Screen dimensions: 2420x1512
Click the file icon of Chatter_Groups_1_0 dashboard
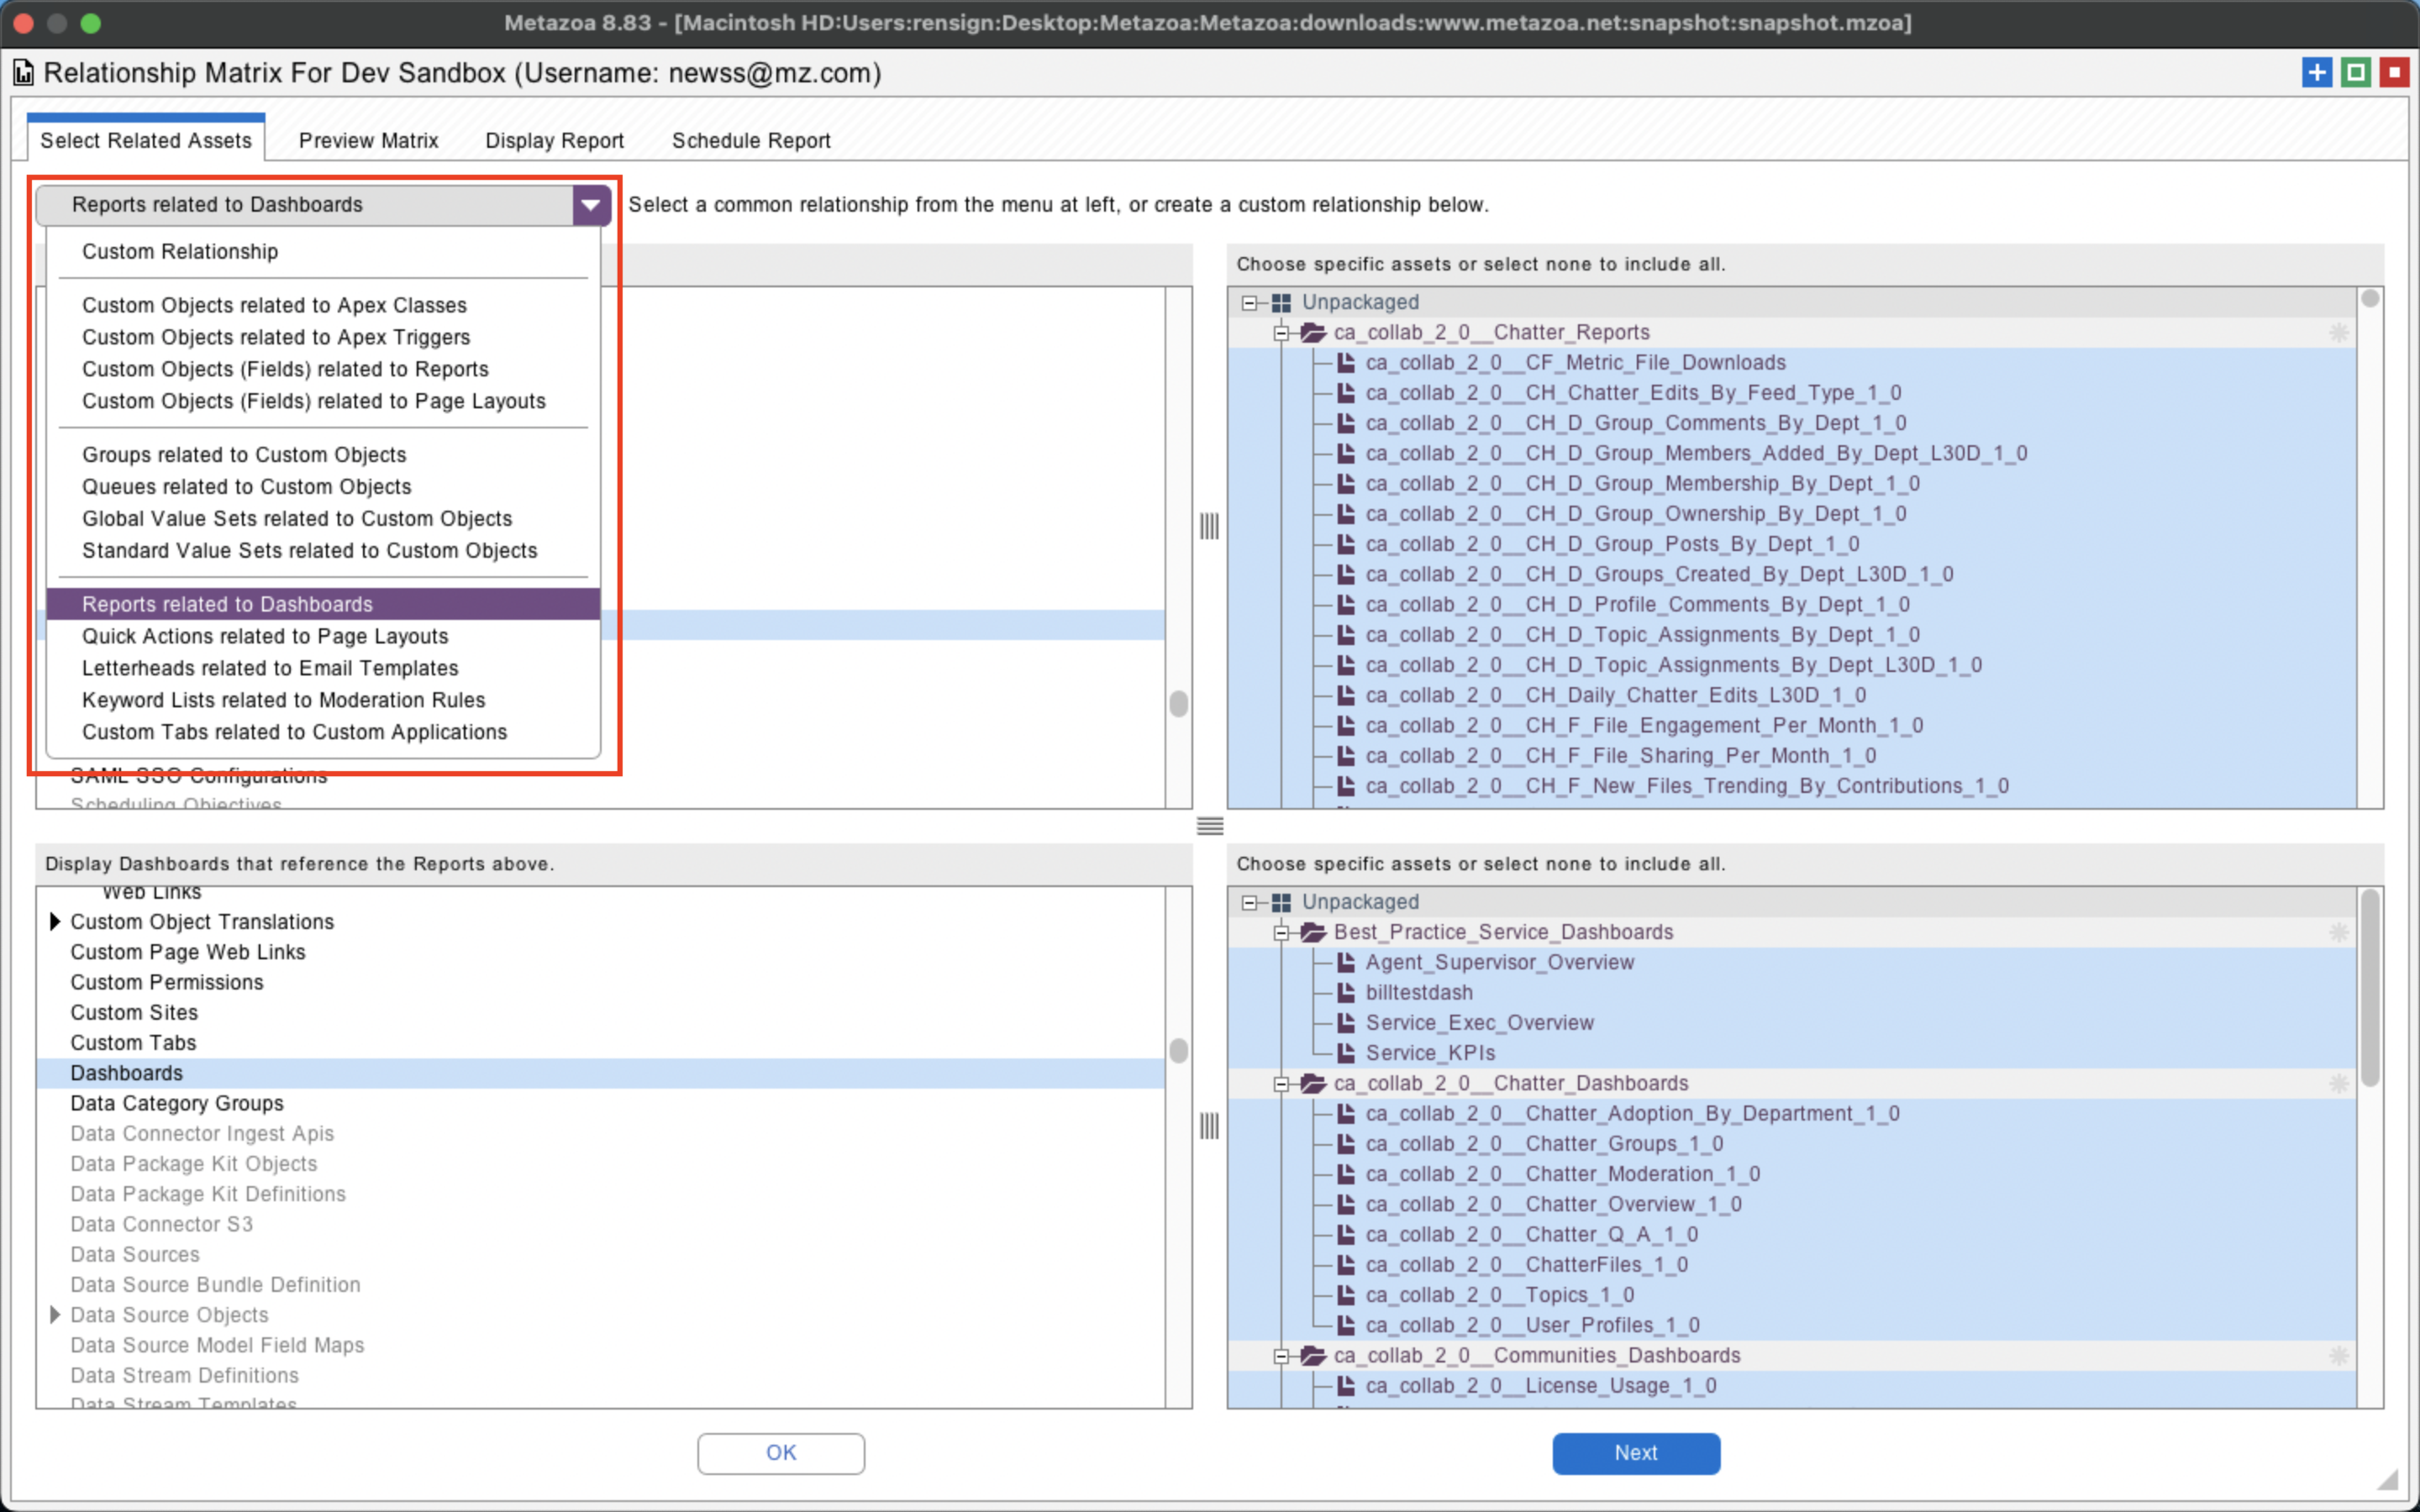coord(1346,1144)
